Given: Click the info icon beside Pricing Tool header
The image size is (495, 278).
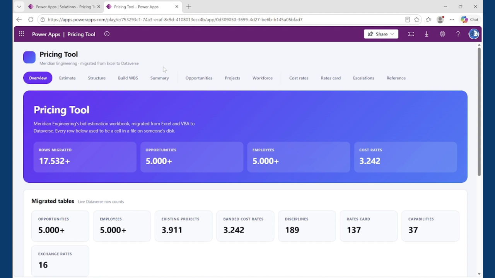Looking at the screenshot, I should [x=107, y=34].
